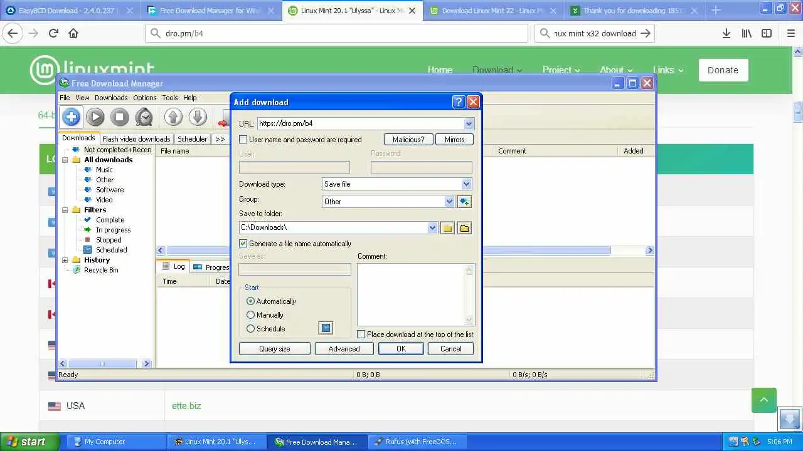803x451 pixels.
Task: Click the schedule settings icon beside the Schedule option
Action: [x=326, y=328]
